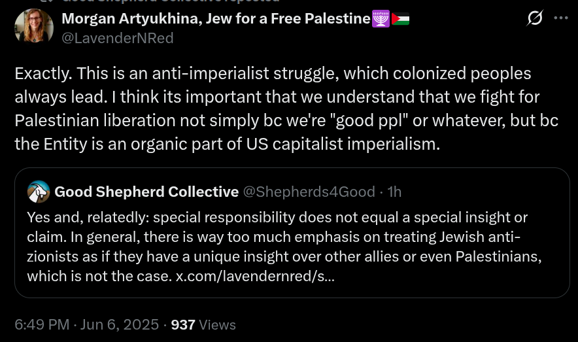This screenshot has width=578, height=342.
Task: Click the word "Views" beside 937
Action: 217,324
